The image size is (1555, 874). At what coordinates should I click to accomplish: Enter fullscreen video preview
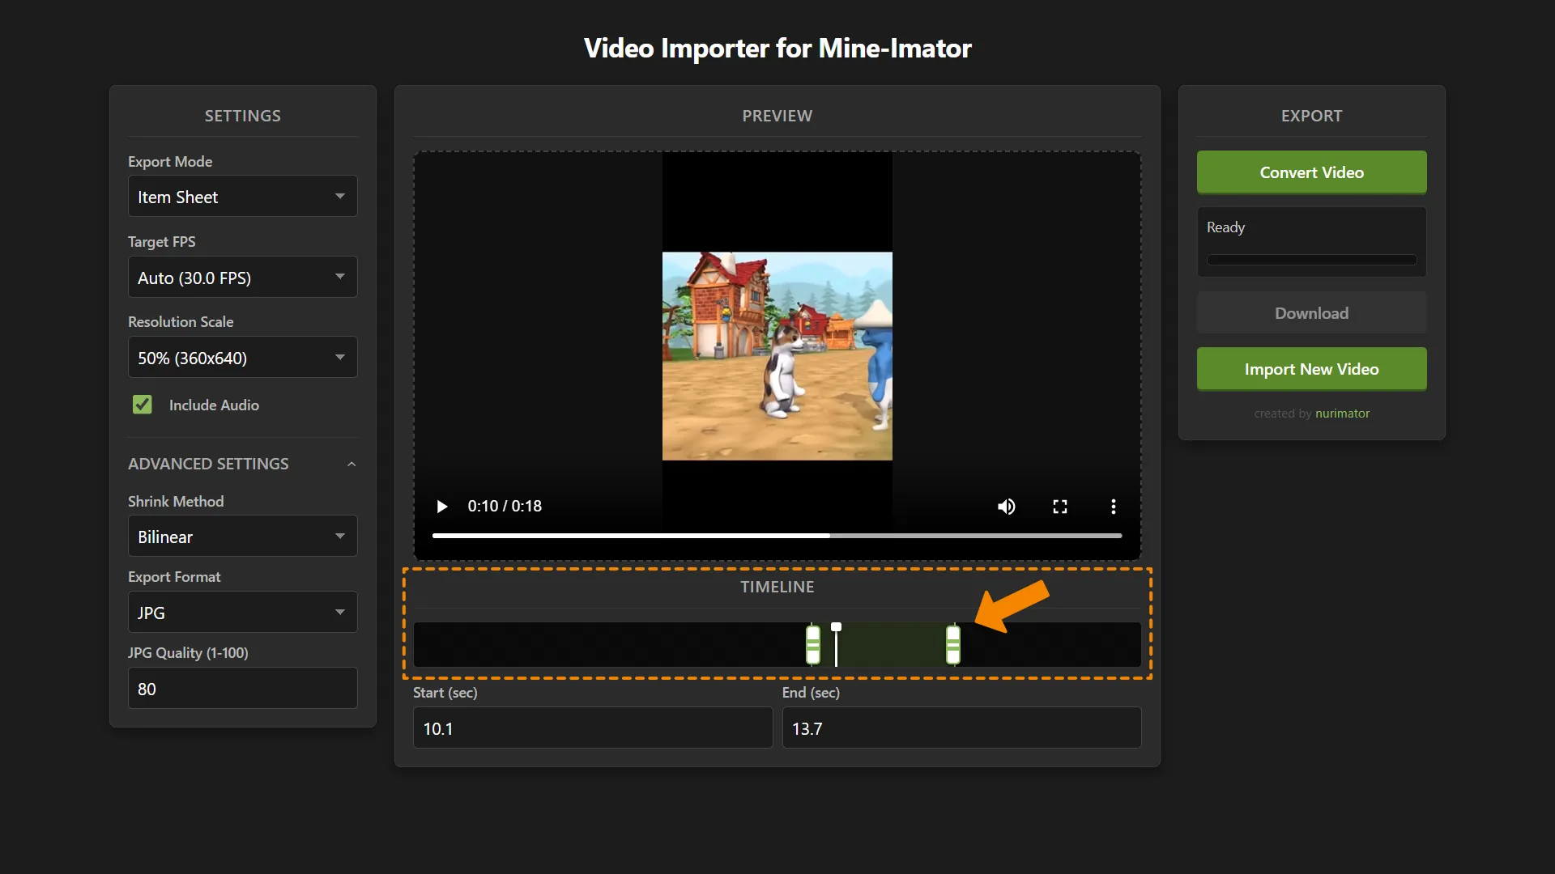[1059, 507]
